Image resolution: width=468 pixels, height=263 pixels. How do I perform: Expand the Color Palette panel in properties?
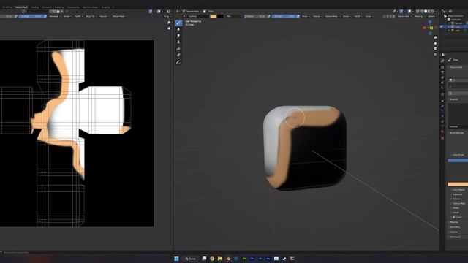pyautogui.click(x=458, y=190)
